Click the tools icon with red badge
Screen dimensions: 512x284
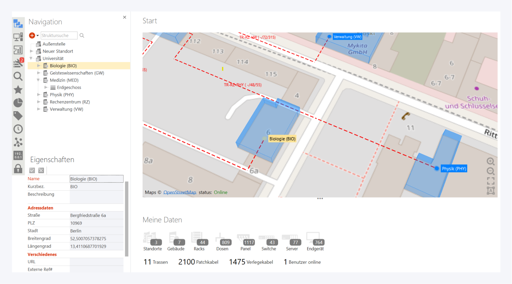coord(18,63)
